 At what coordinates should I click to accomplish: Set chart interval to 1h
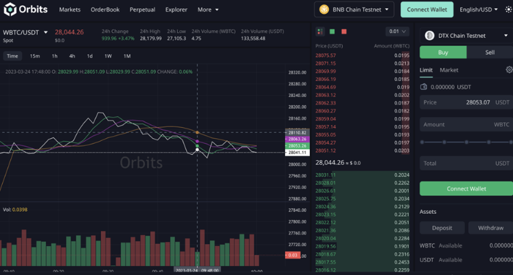coord(55,56)
